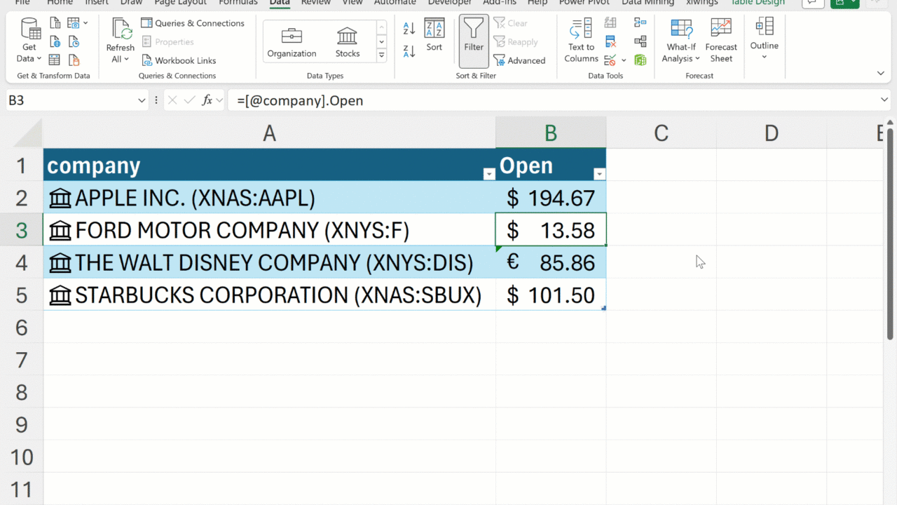
Task: Open Advanced filter options
Action: pyautogui.click(x=519, y=60)
